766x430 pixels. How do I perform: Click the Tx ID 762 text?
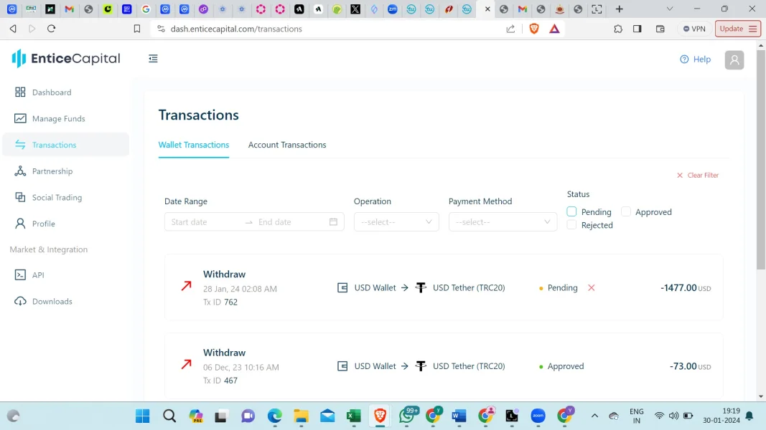click(220, 302)
